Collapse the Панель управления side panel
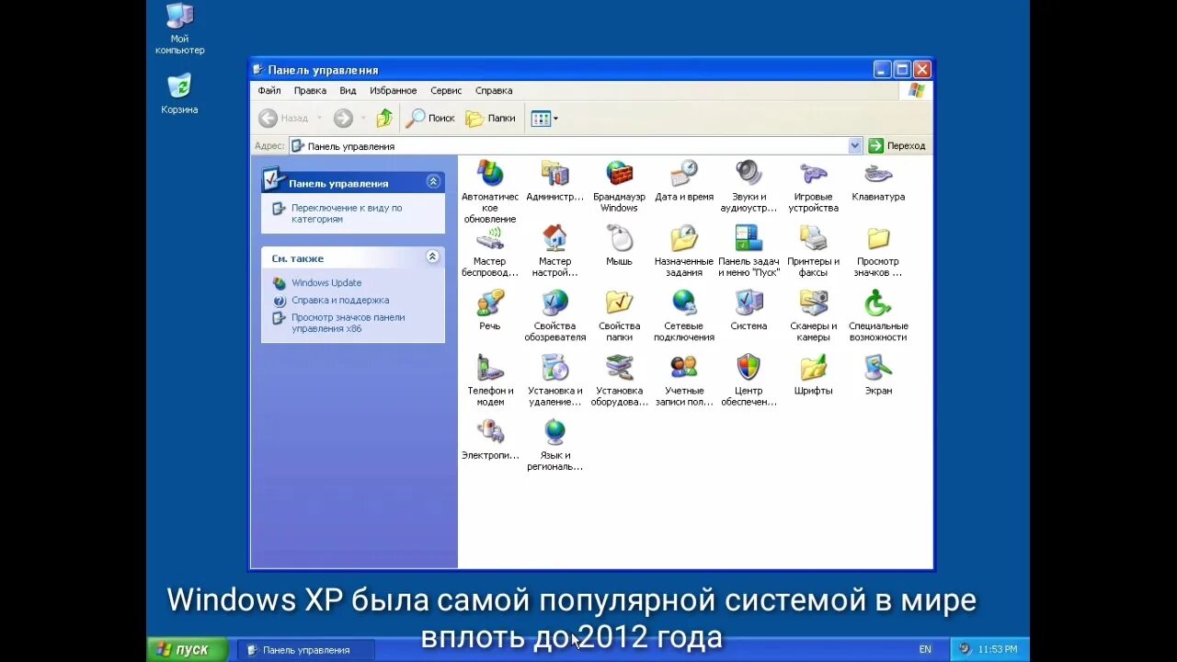This screenshot has height=662, width=1177. 433,182
